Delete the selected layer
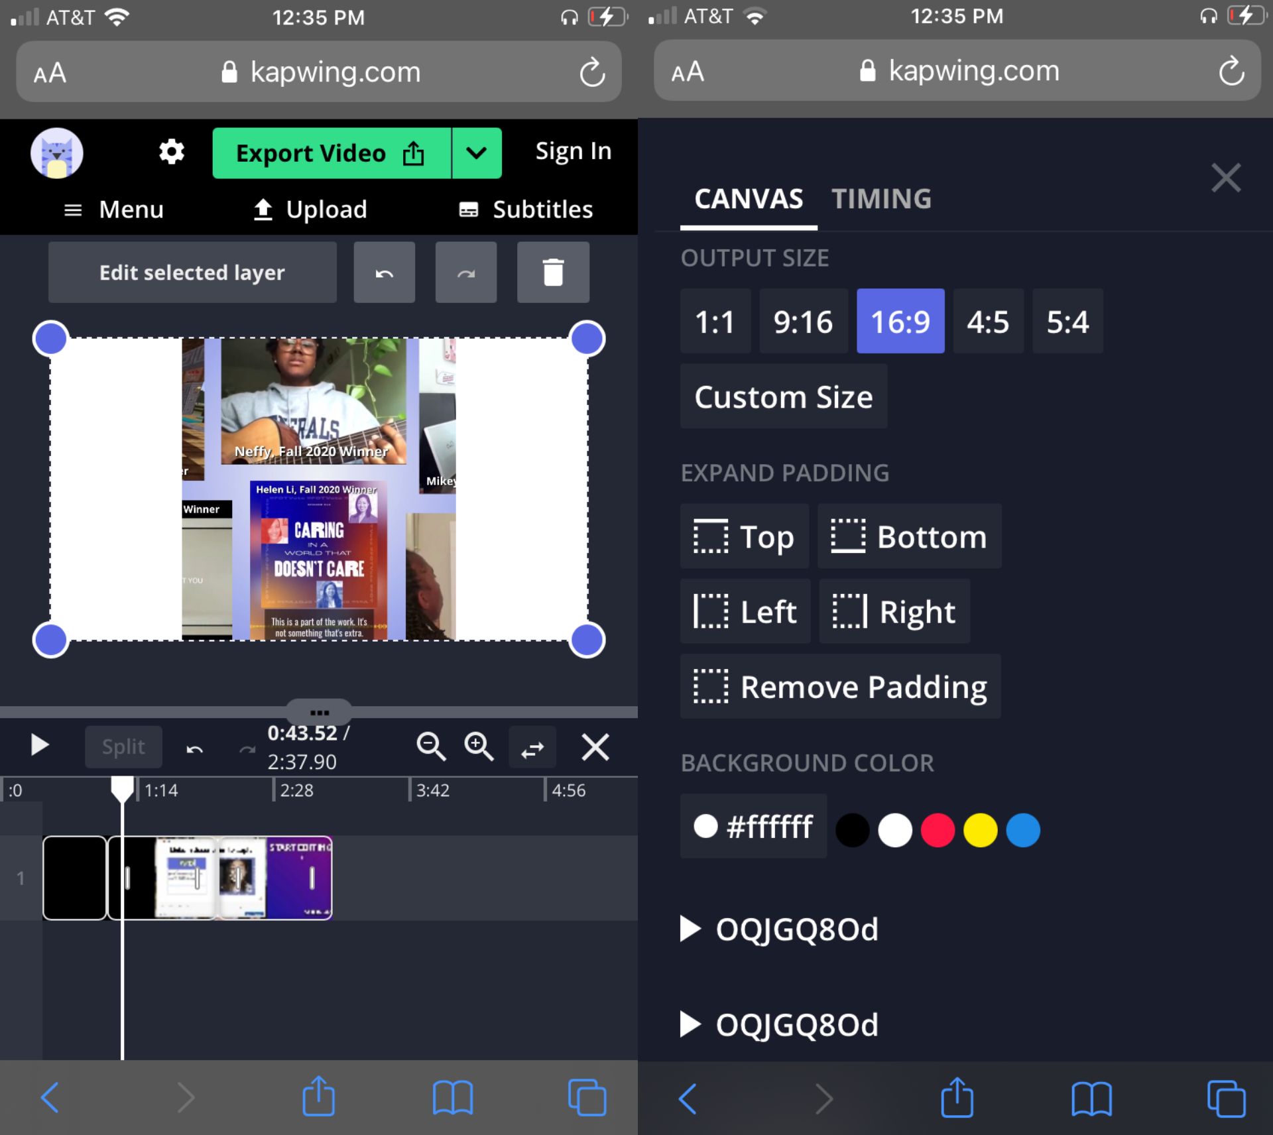The width and height of the screenshot is (1273, 1135). pos(552,272)
